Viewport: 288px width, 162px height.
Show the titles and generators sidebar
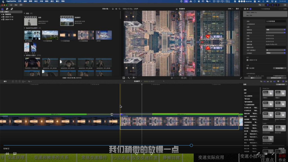coord(12,9)
